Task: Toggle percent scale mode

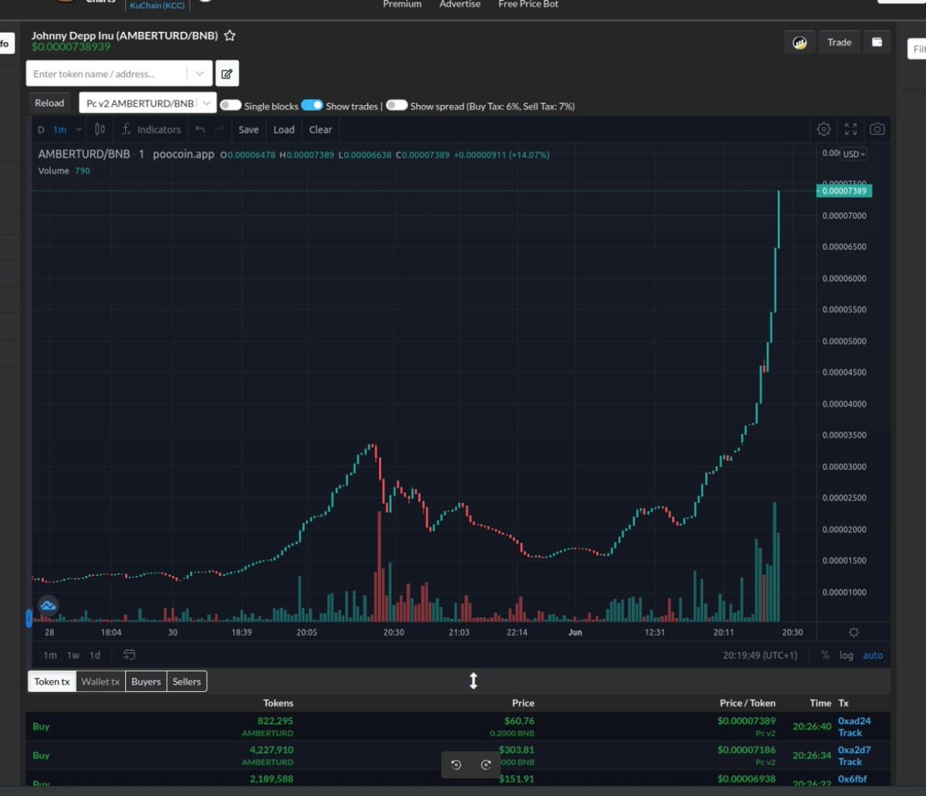Action: pyautogui.click(x=825, y=655)
